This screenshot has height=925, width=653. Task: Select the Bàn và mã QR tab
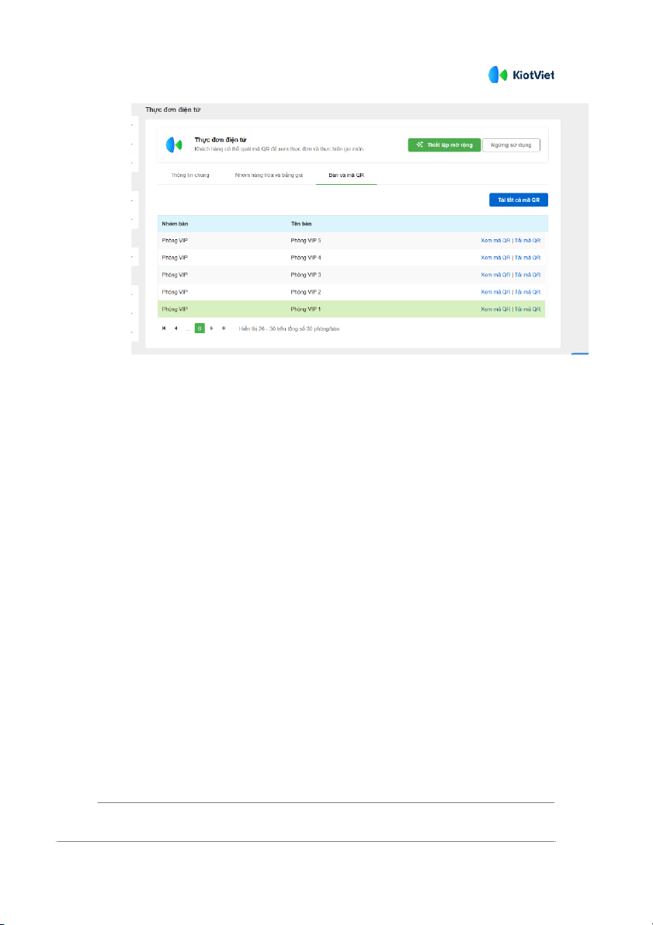pos(346,176)
